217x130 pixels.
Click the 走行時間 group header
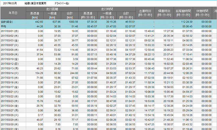(x=107, y=9)
